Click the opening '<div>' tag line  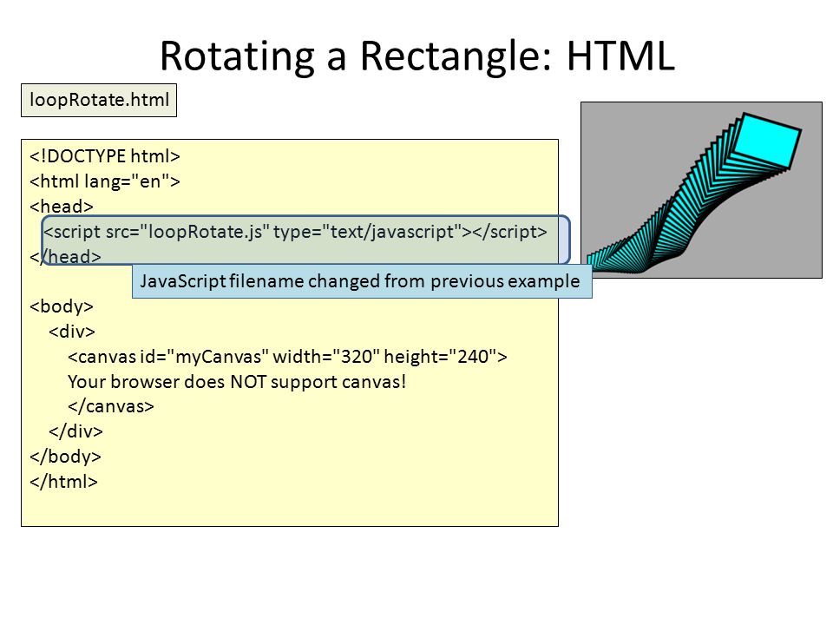point(72,332)
